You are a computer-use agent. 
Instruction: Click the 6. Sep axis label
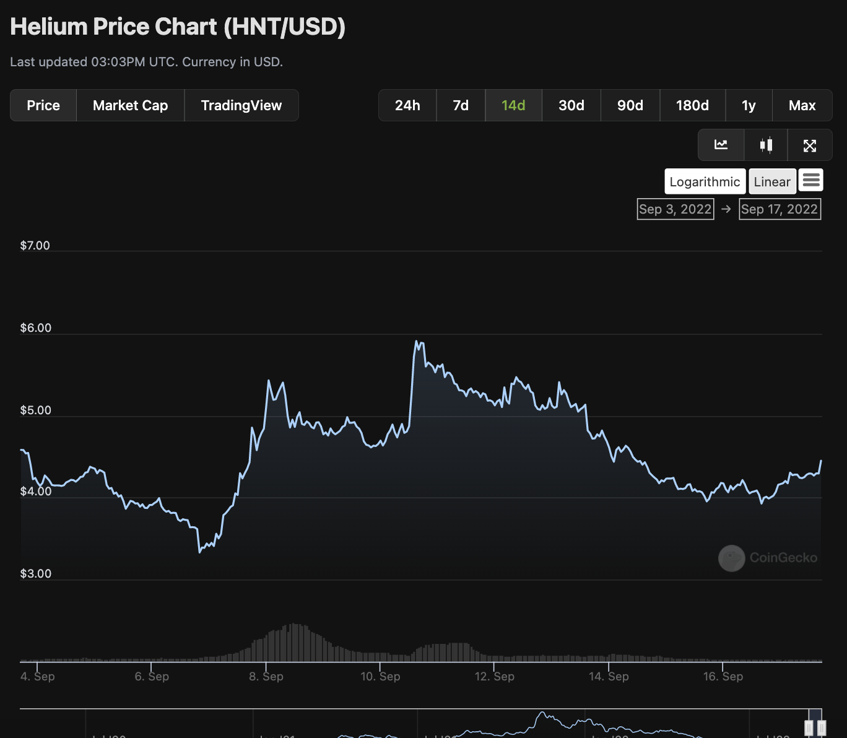click(x=152, y=677)
